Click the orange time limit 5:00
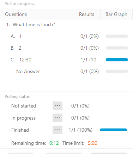 (x=92, y=143)
